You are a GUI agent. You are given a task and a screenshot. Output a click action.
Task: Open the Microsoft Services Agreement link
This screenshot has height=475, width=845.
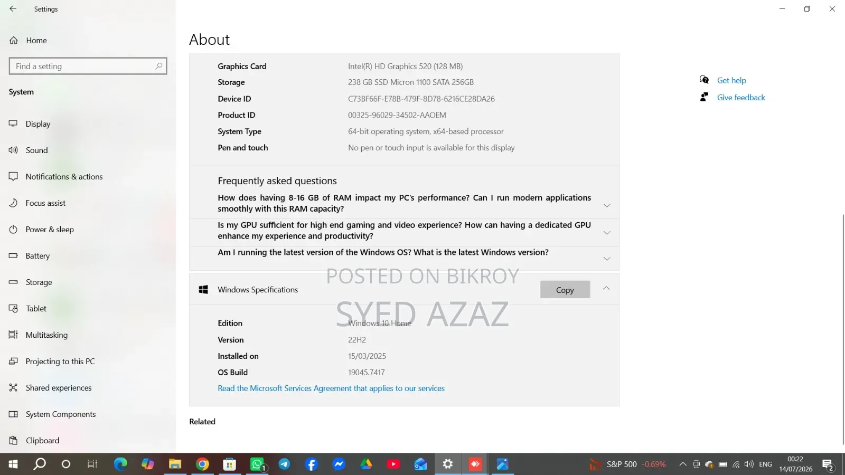point(331,388)
